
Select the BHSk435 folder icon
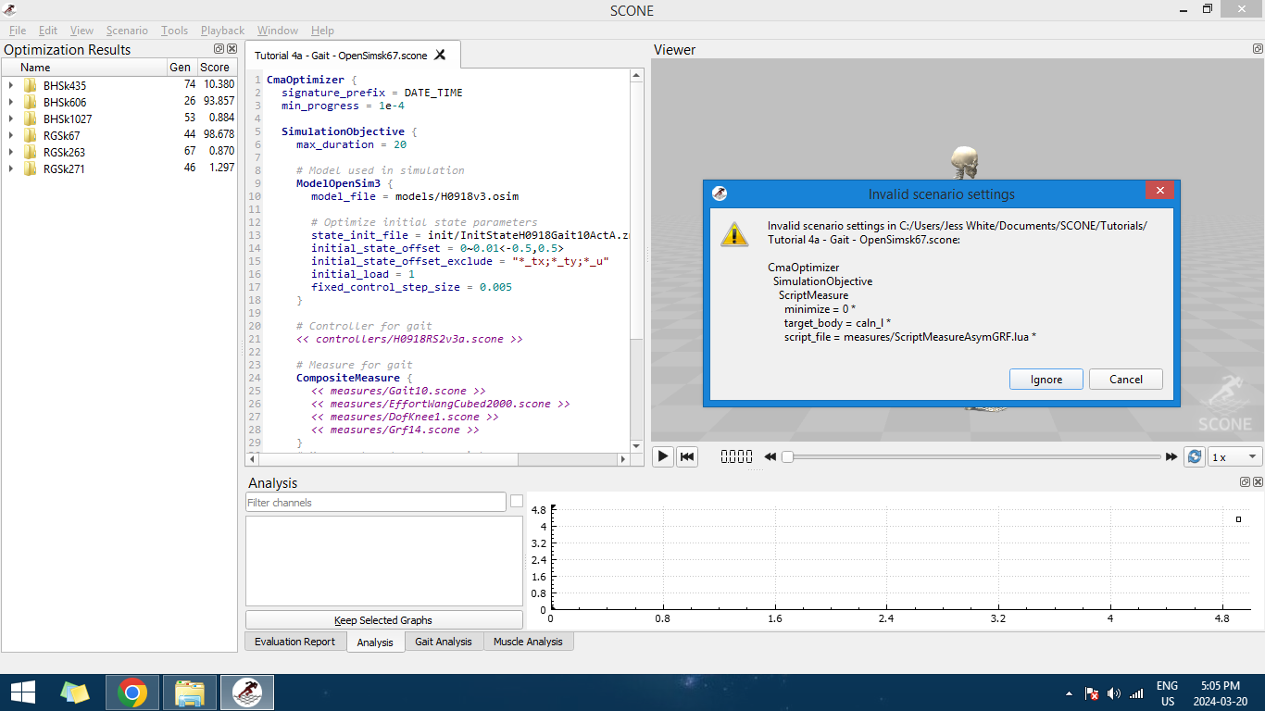tap(31, 85)
